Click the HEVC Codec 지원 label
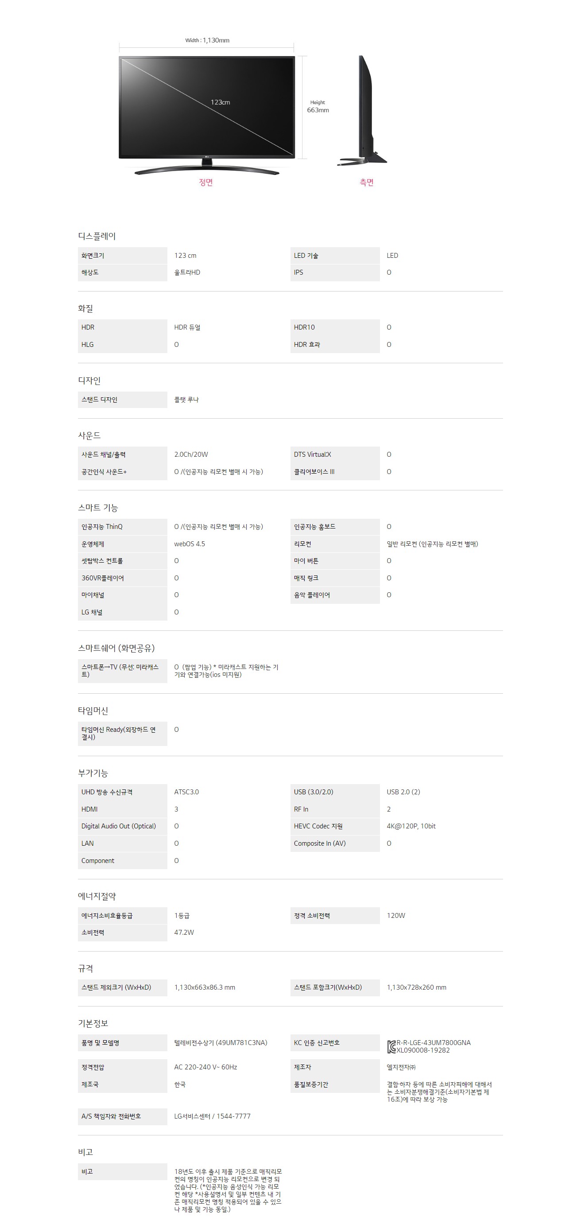 coord(318,826)
